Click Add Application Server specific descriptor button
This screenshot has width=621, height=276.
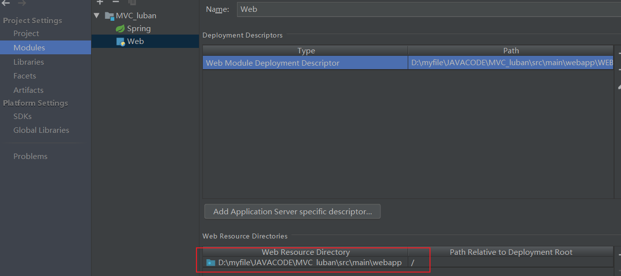tap(292, 212)
